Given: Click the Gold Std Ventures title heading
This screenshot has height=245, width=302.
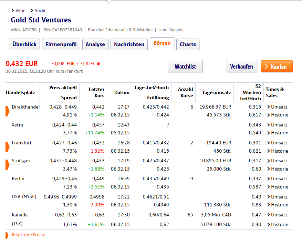Looking at the screenshot, I should pos(41,20).
